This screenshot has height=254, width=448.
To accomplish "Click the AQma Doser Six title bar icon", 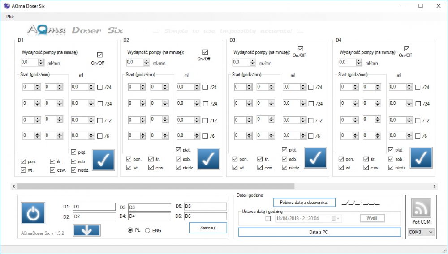I will click(x=6, y=6).
